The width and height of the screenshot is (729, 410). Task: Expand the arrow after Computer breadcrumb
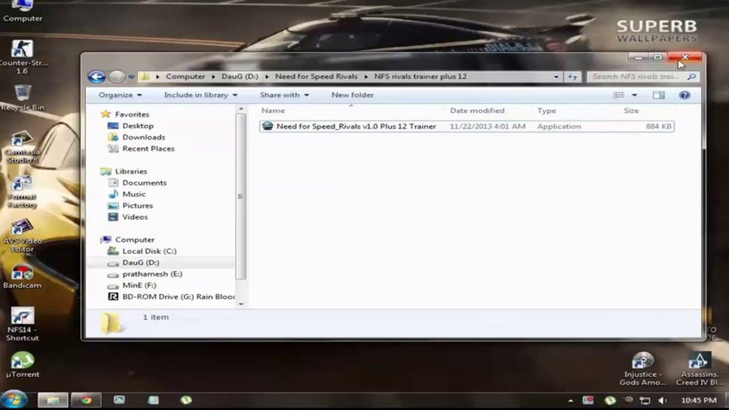tap(213, 77)
